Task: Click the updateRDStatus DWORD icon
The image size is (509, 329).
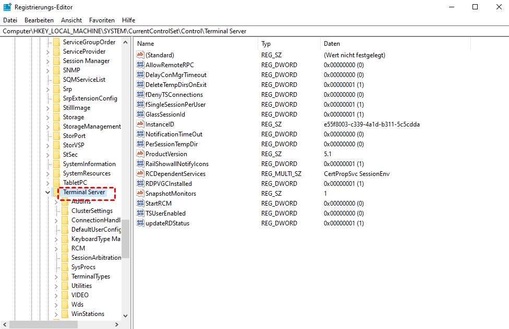Action: pyautogui.click(x=140, y=223)
